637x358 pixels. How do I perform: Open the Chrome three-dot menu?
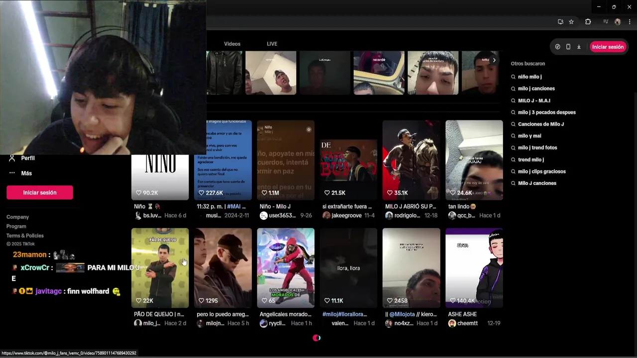[630, 22]
